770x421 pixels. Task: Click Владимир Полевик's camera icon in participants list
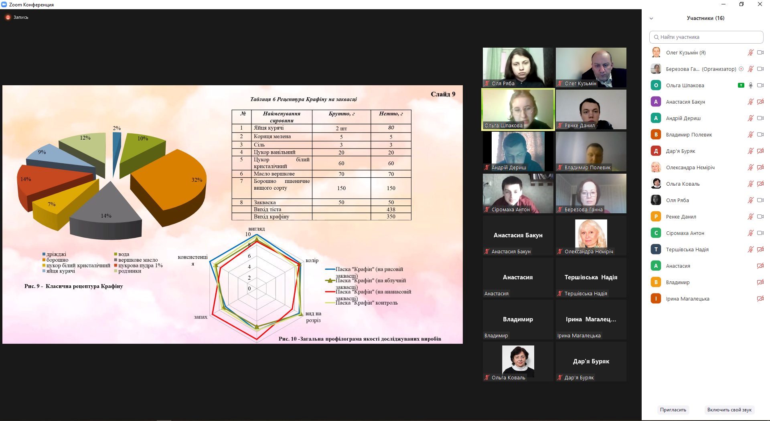click(760, 134)
